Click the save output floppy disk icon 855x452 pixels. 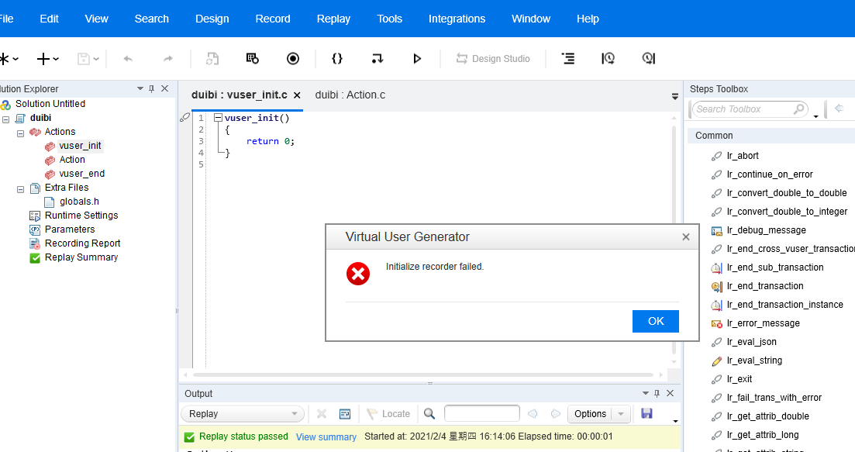pyautogui.click(x=646, y=413)
